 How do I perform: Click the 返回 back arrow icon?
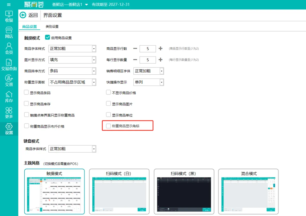tap(23, 15)
